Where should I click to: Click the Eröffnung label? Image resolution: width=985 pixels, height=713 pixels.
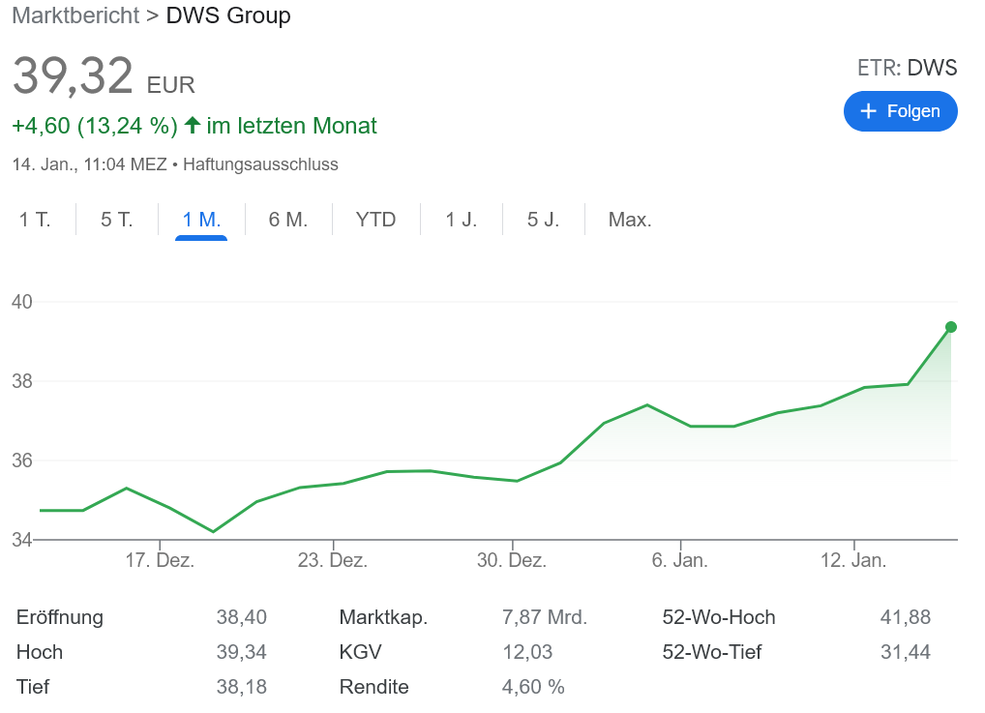coord(60,617)
